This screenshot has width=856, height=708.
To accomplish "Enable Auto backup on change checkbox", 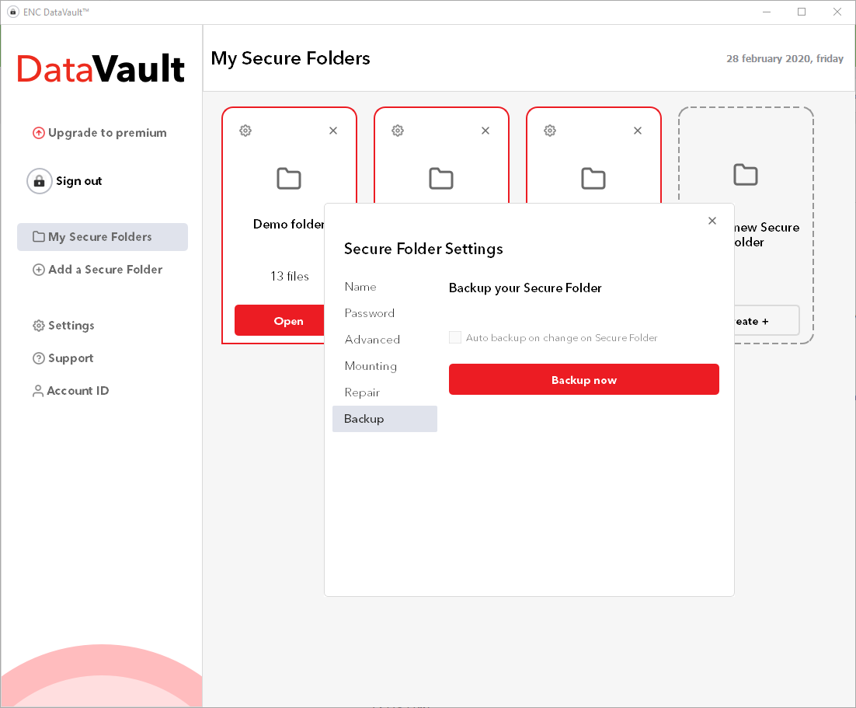I will coord(455,337).
